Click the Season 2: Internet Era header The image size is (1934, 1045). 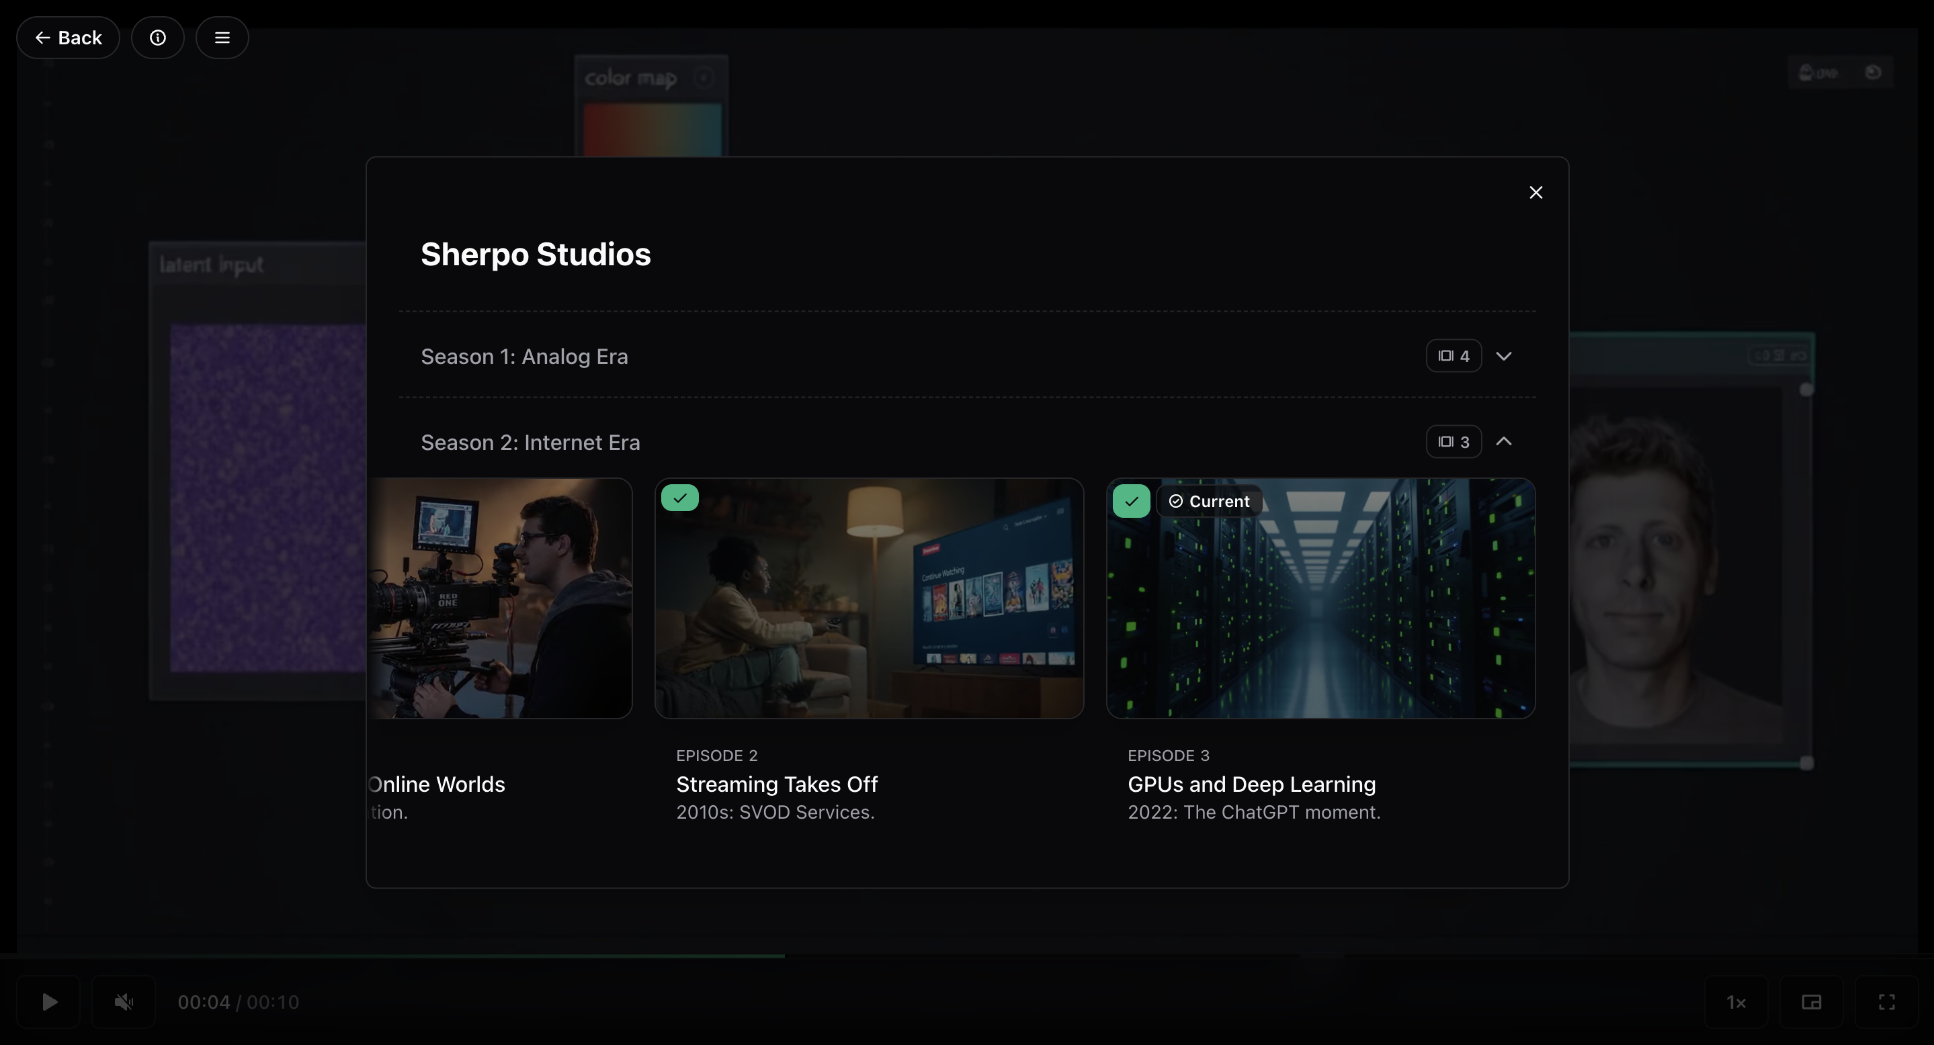(x=530, y=442)
